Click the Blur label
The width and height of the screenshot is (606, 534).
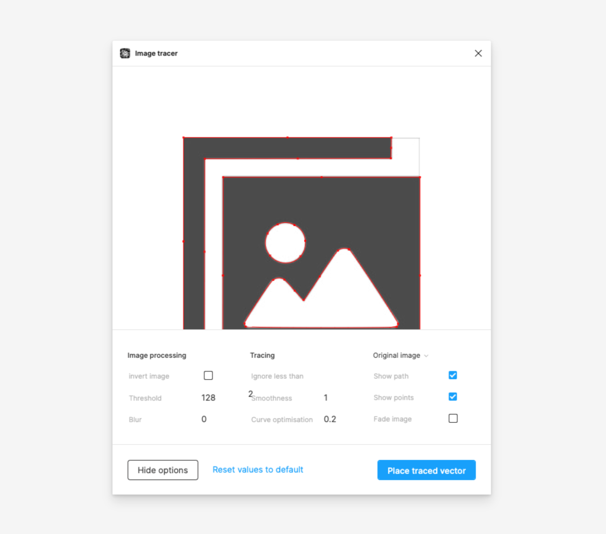(135, 420)
